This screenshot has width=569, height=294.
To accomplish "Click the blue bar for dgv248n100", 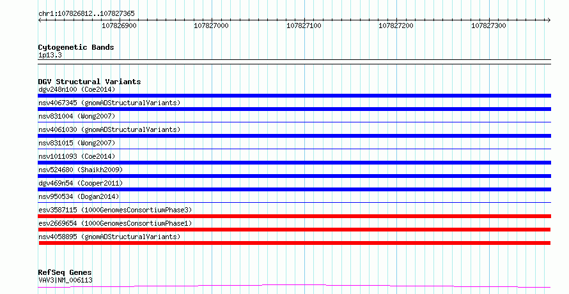I will click(x=294, y=96).
